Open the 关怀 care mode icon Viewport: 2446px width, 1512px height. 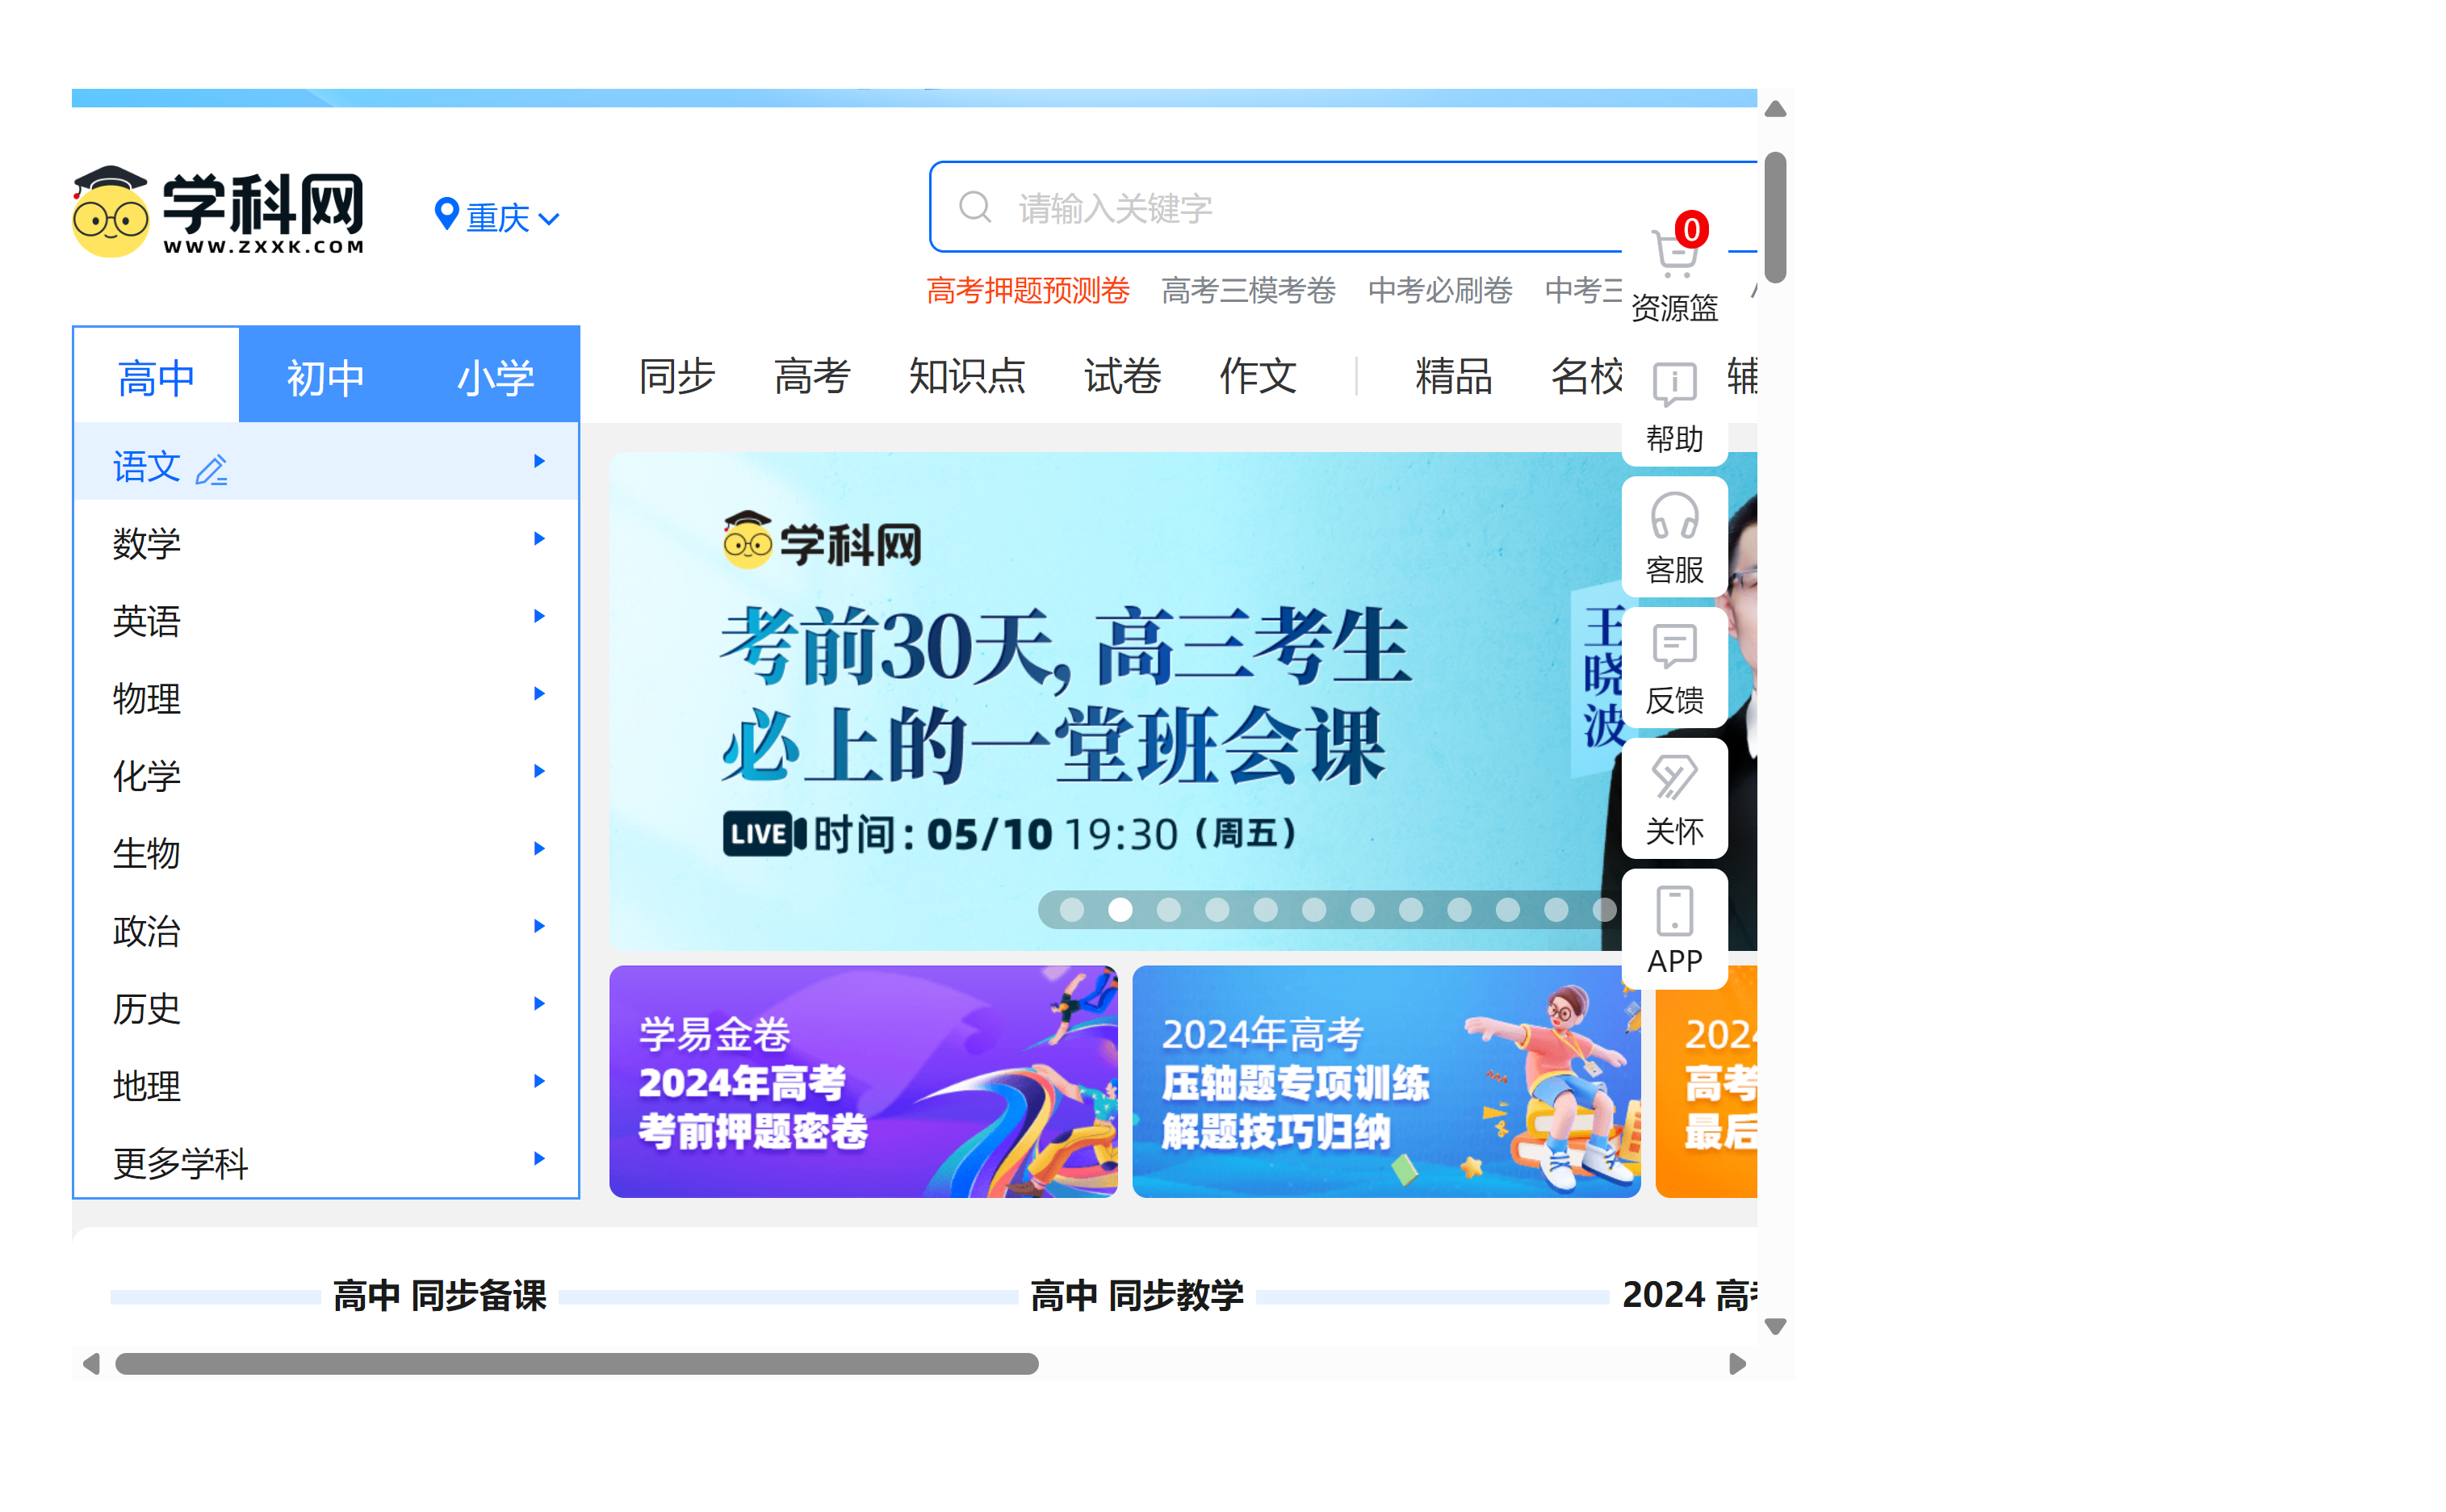pyautogui.click(x=1674, y=778)
